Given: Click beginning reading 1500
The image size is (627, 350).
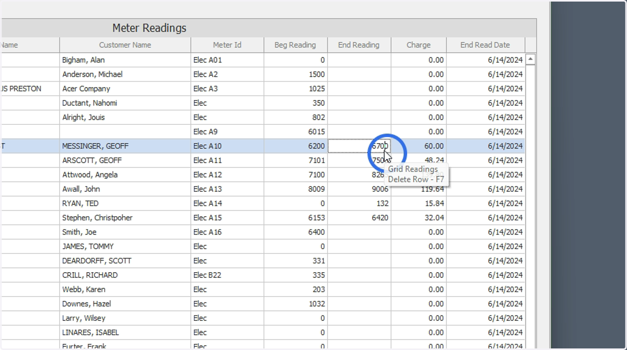Looking at the screenshot, I should pyautogui.click(x=317, y=74).
